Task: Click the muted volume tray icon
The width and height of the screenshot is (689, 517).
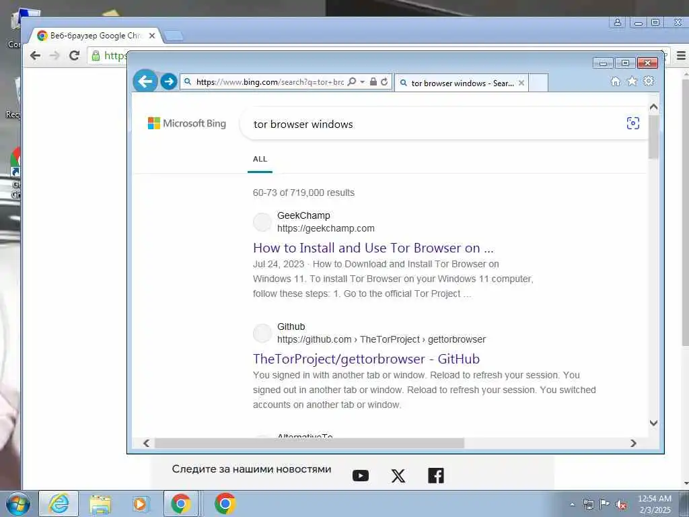Action: click(621, 504)
